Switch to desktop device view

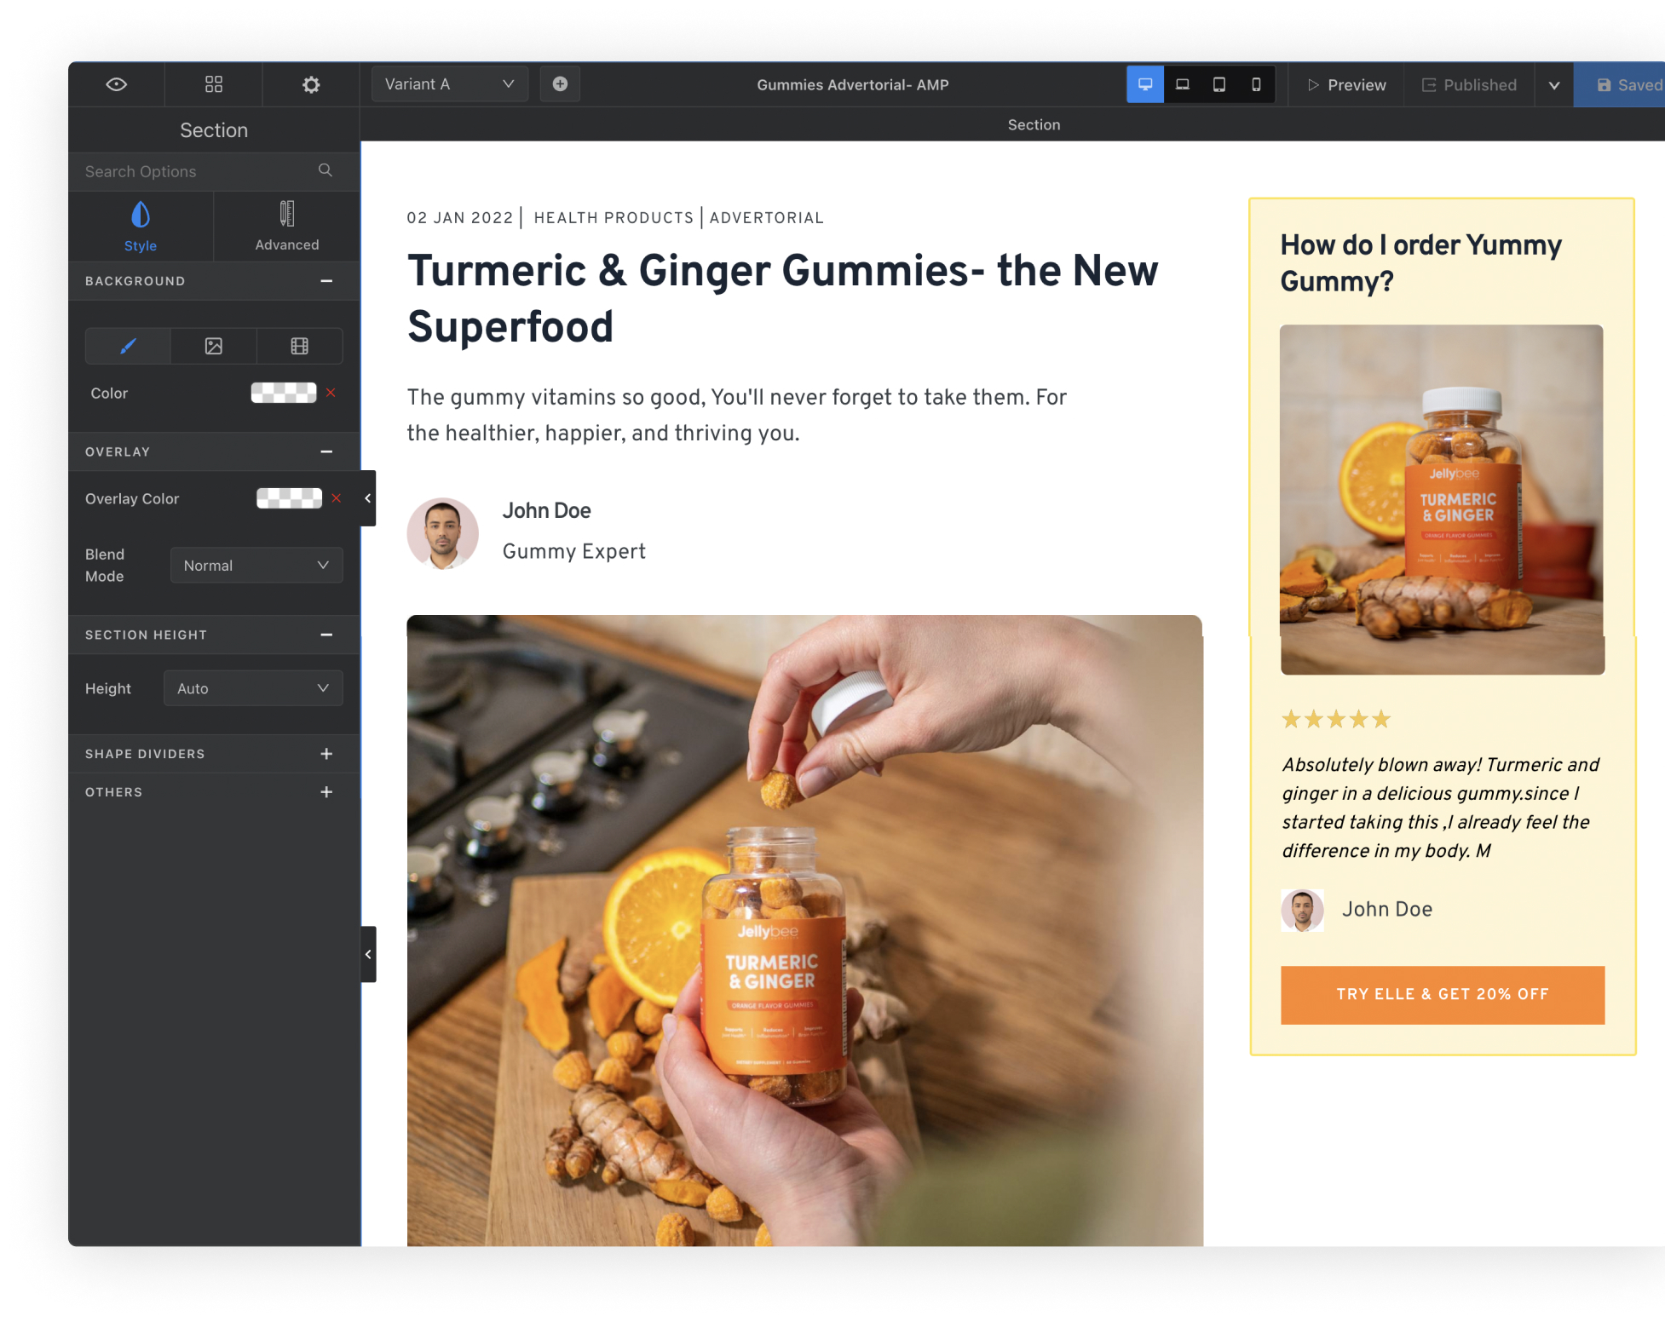[1144, 84]
